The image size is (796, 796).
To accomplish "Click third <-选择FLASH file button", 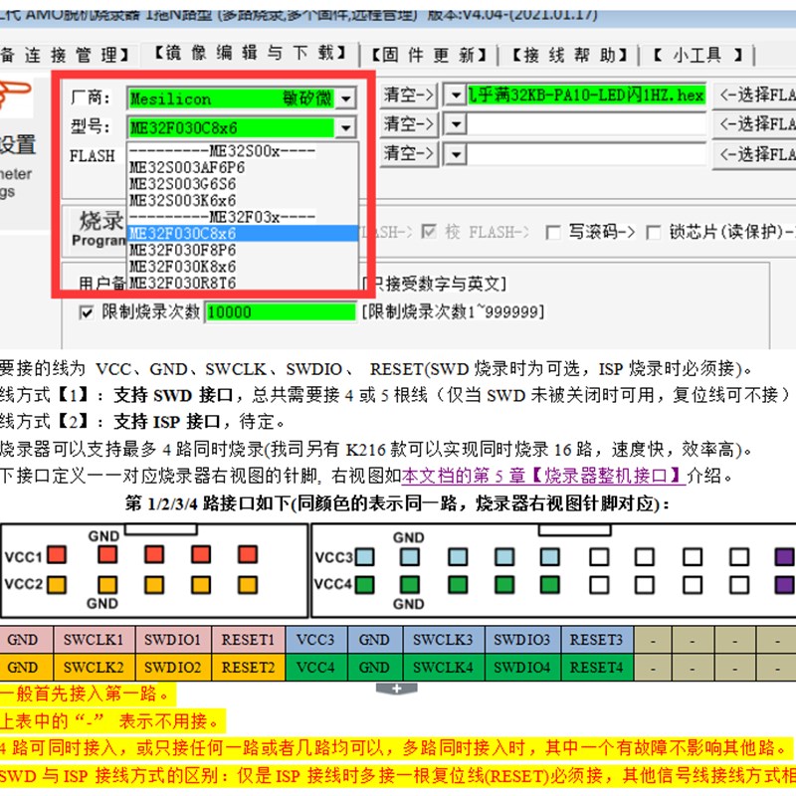I will tap(755, 154).
